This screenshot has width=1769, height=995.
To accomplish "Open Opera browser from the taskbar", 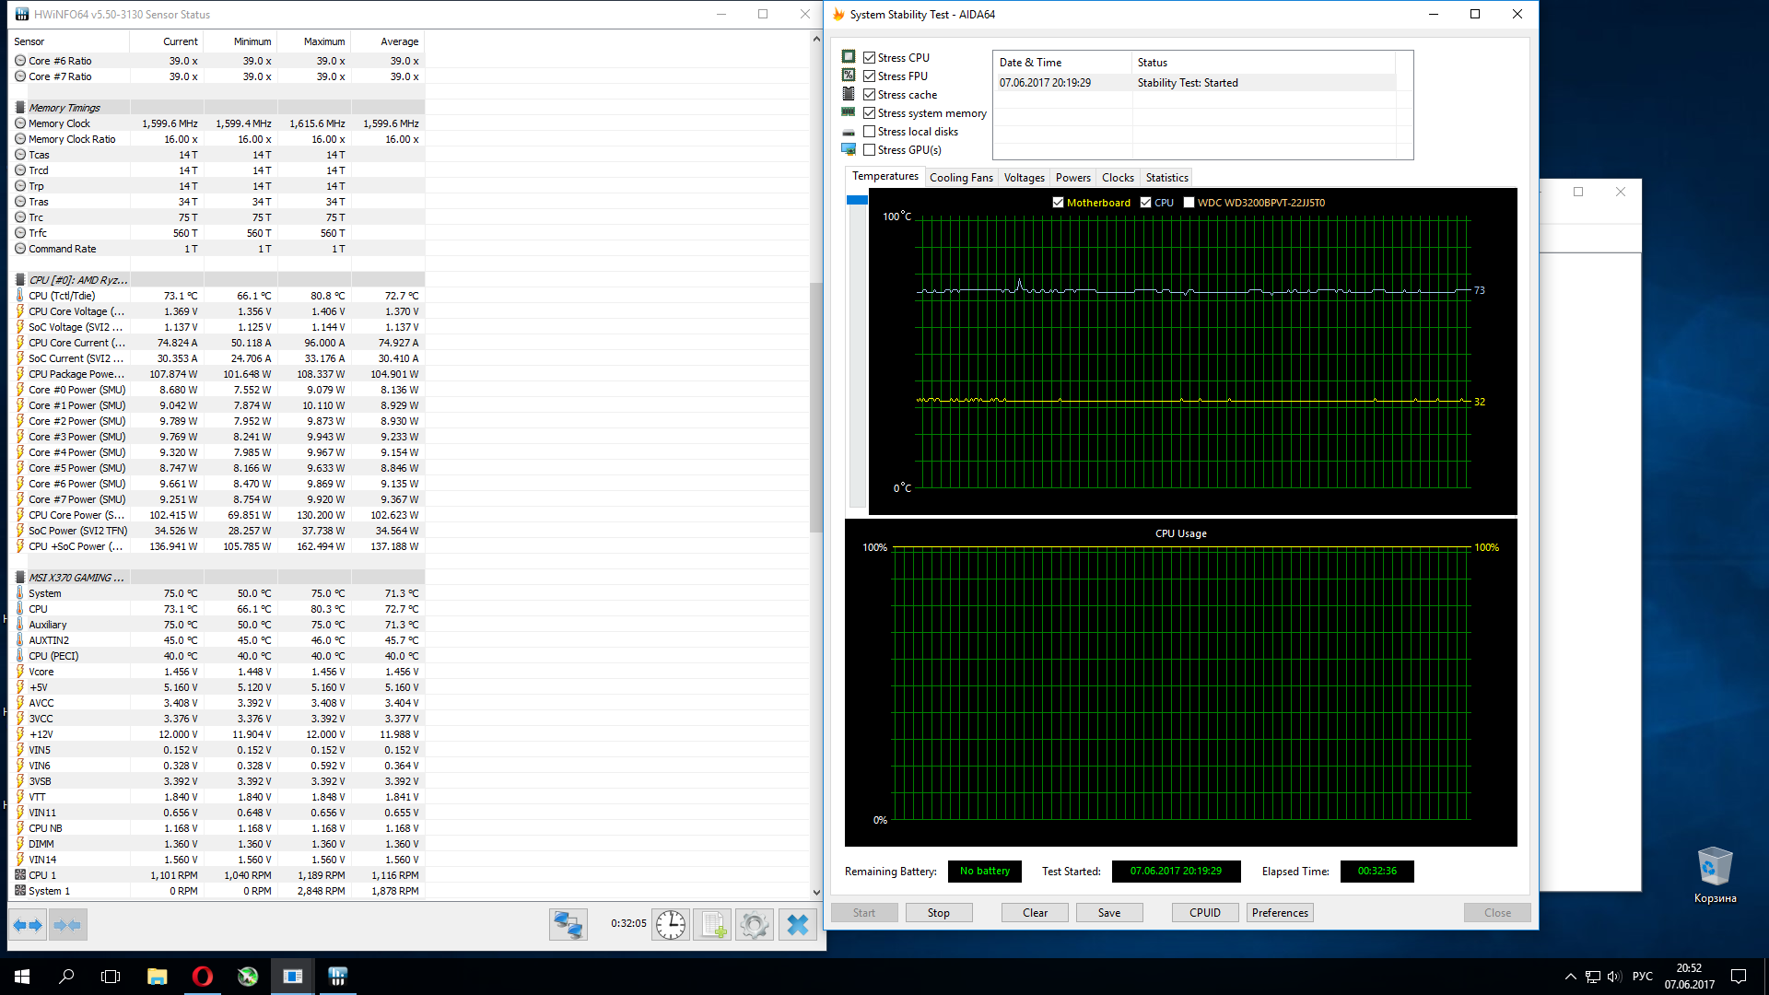I will 202,977.
